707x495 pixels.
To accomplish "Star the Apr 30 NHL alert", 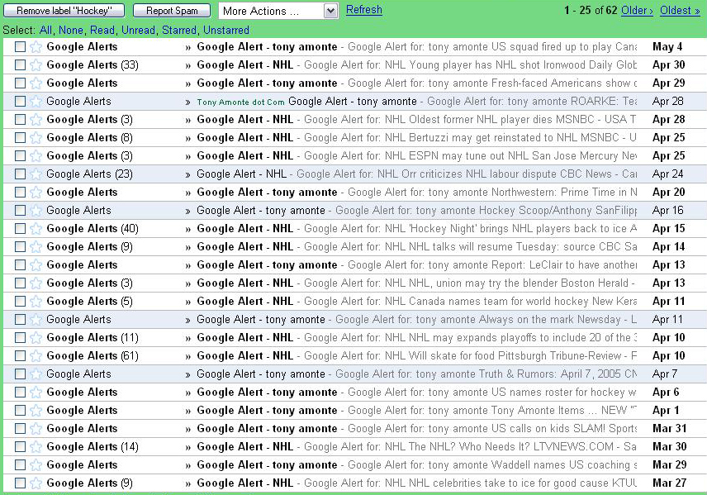I will tap(36, 65).
